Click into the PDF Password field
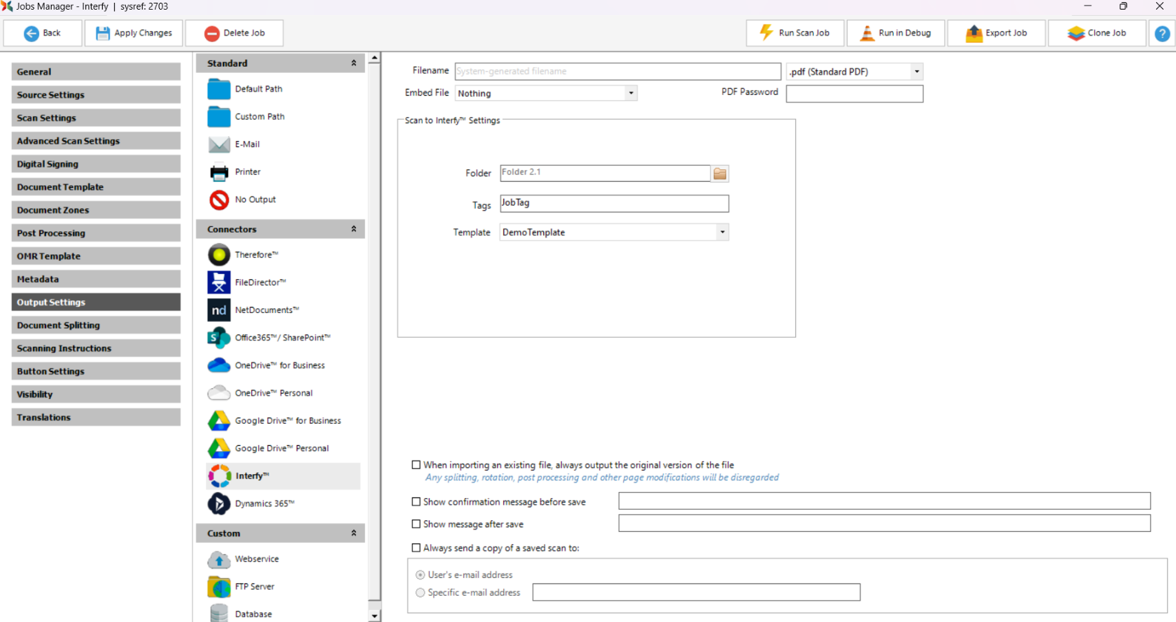The width and height of the screenshot is (1176, 622). coord(854,94)
